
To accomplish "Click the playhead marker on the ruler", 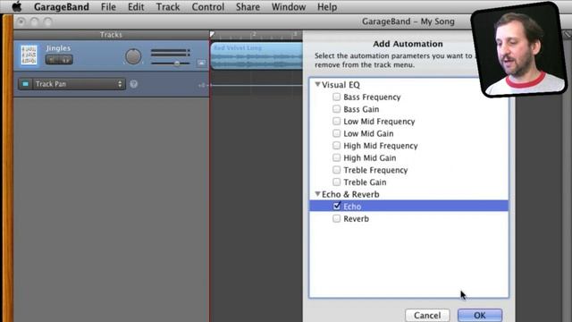I will (213, 34).
